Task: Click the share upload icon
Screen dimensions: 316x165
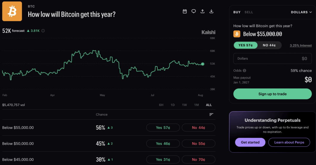Action: pos(202,11)
